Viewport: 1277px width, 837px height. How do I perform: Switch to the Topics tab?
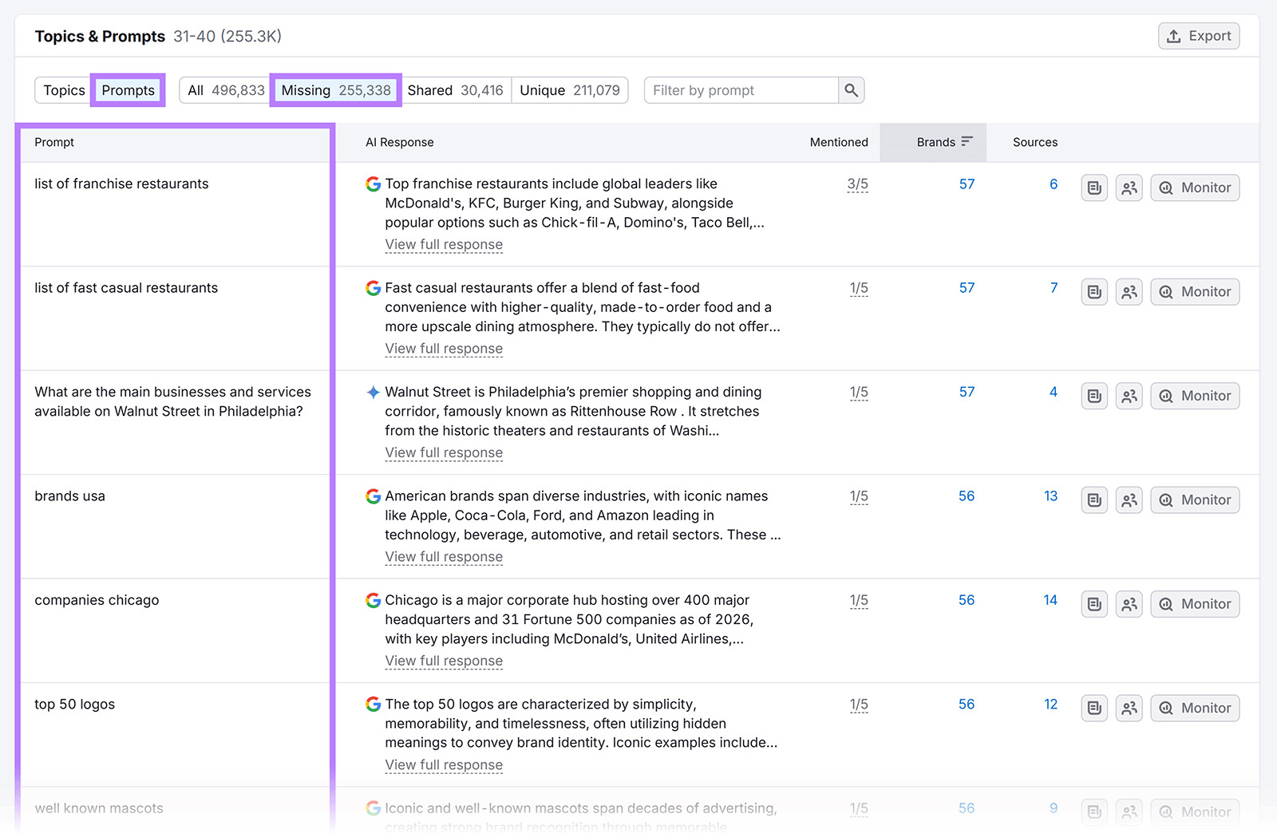64,90
